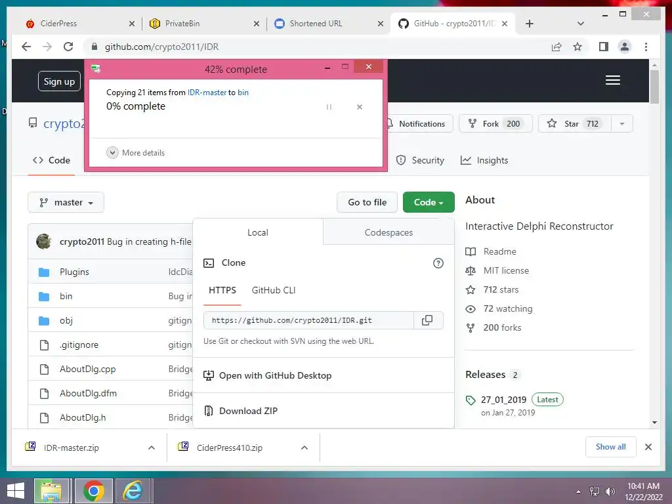
Task: Open the IDR-master source folder link
Action: (x=207, y=92)
